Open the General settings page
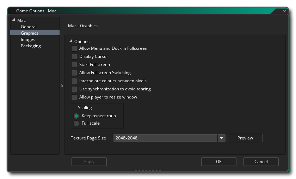The height and width of the screenshot is (179, 296). pos(29,27)
